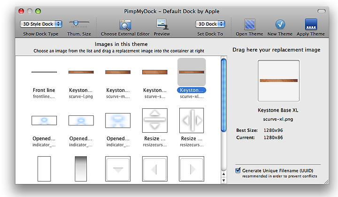Click the scroll up arrow of image list
The height and width of the screenshot is (197, 338).
[224, 174]
